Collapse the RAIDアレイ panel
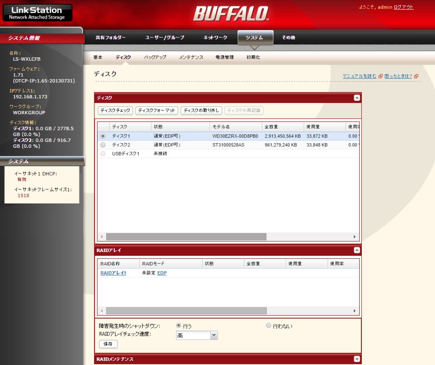Viewport: 435px width, 365px height. click(357, 250)
